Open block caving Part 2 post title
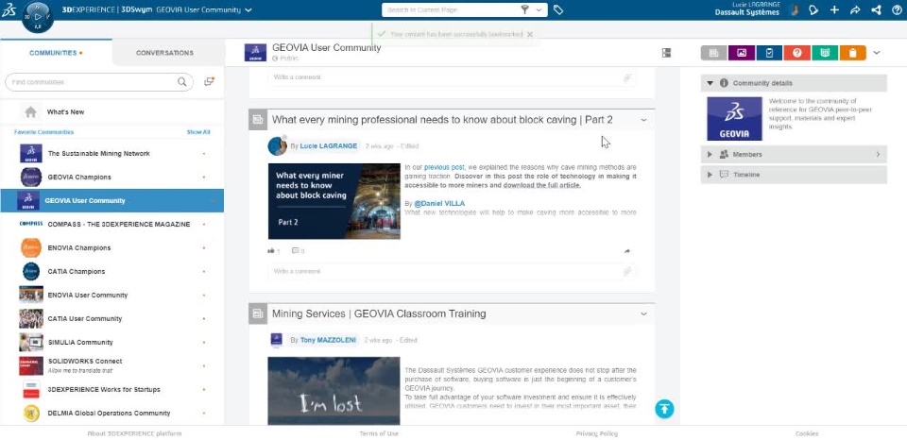Viewport: 907px width, 440px height. tap(442, 120)
